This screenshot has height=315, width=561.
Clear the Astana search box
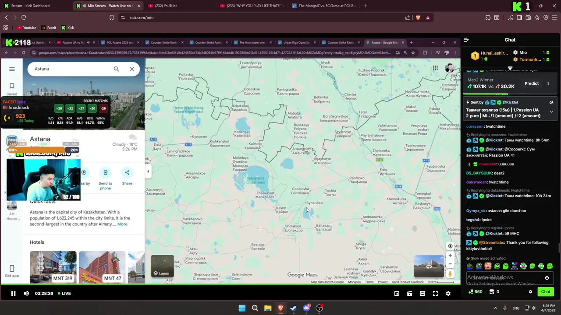point(131,69)
